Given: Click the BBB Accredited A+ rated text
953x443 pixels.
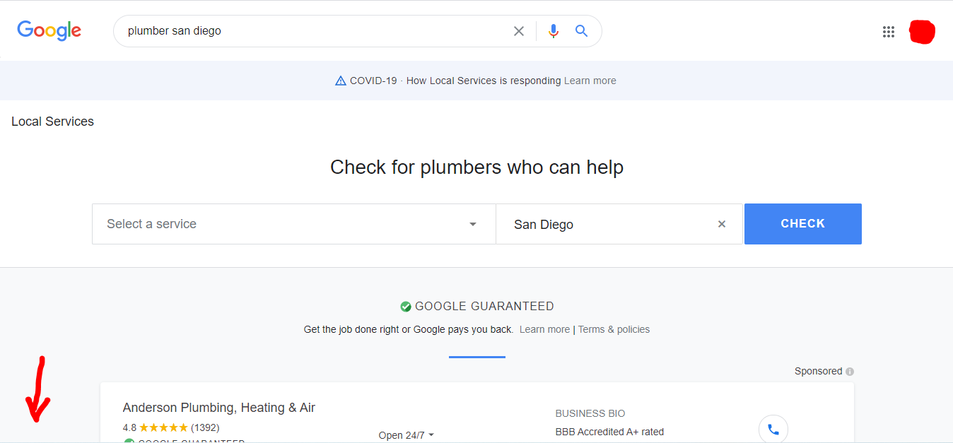Looking at the screenshot, I should click(x=609, y=432).
